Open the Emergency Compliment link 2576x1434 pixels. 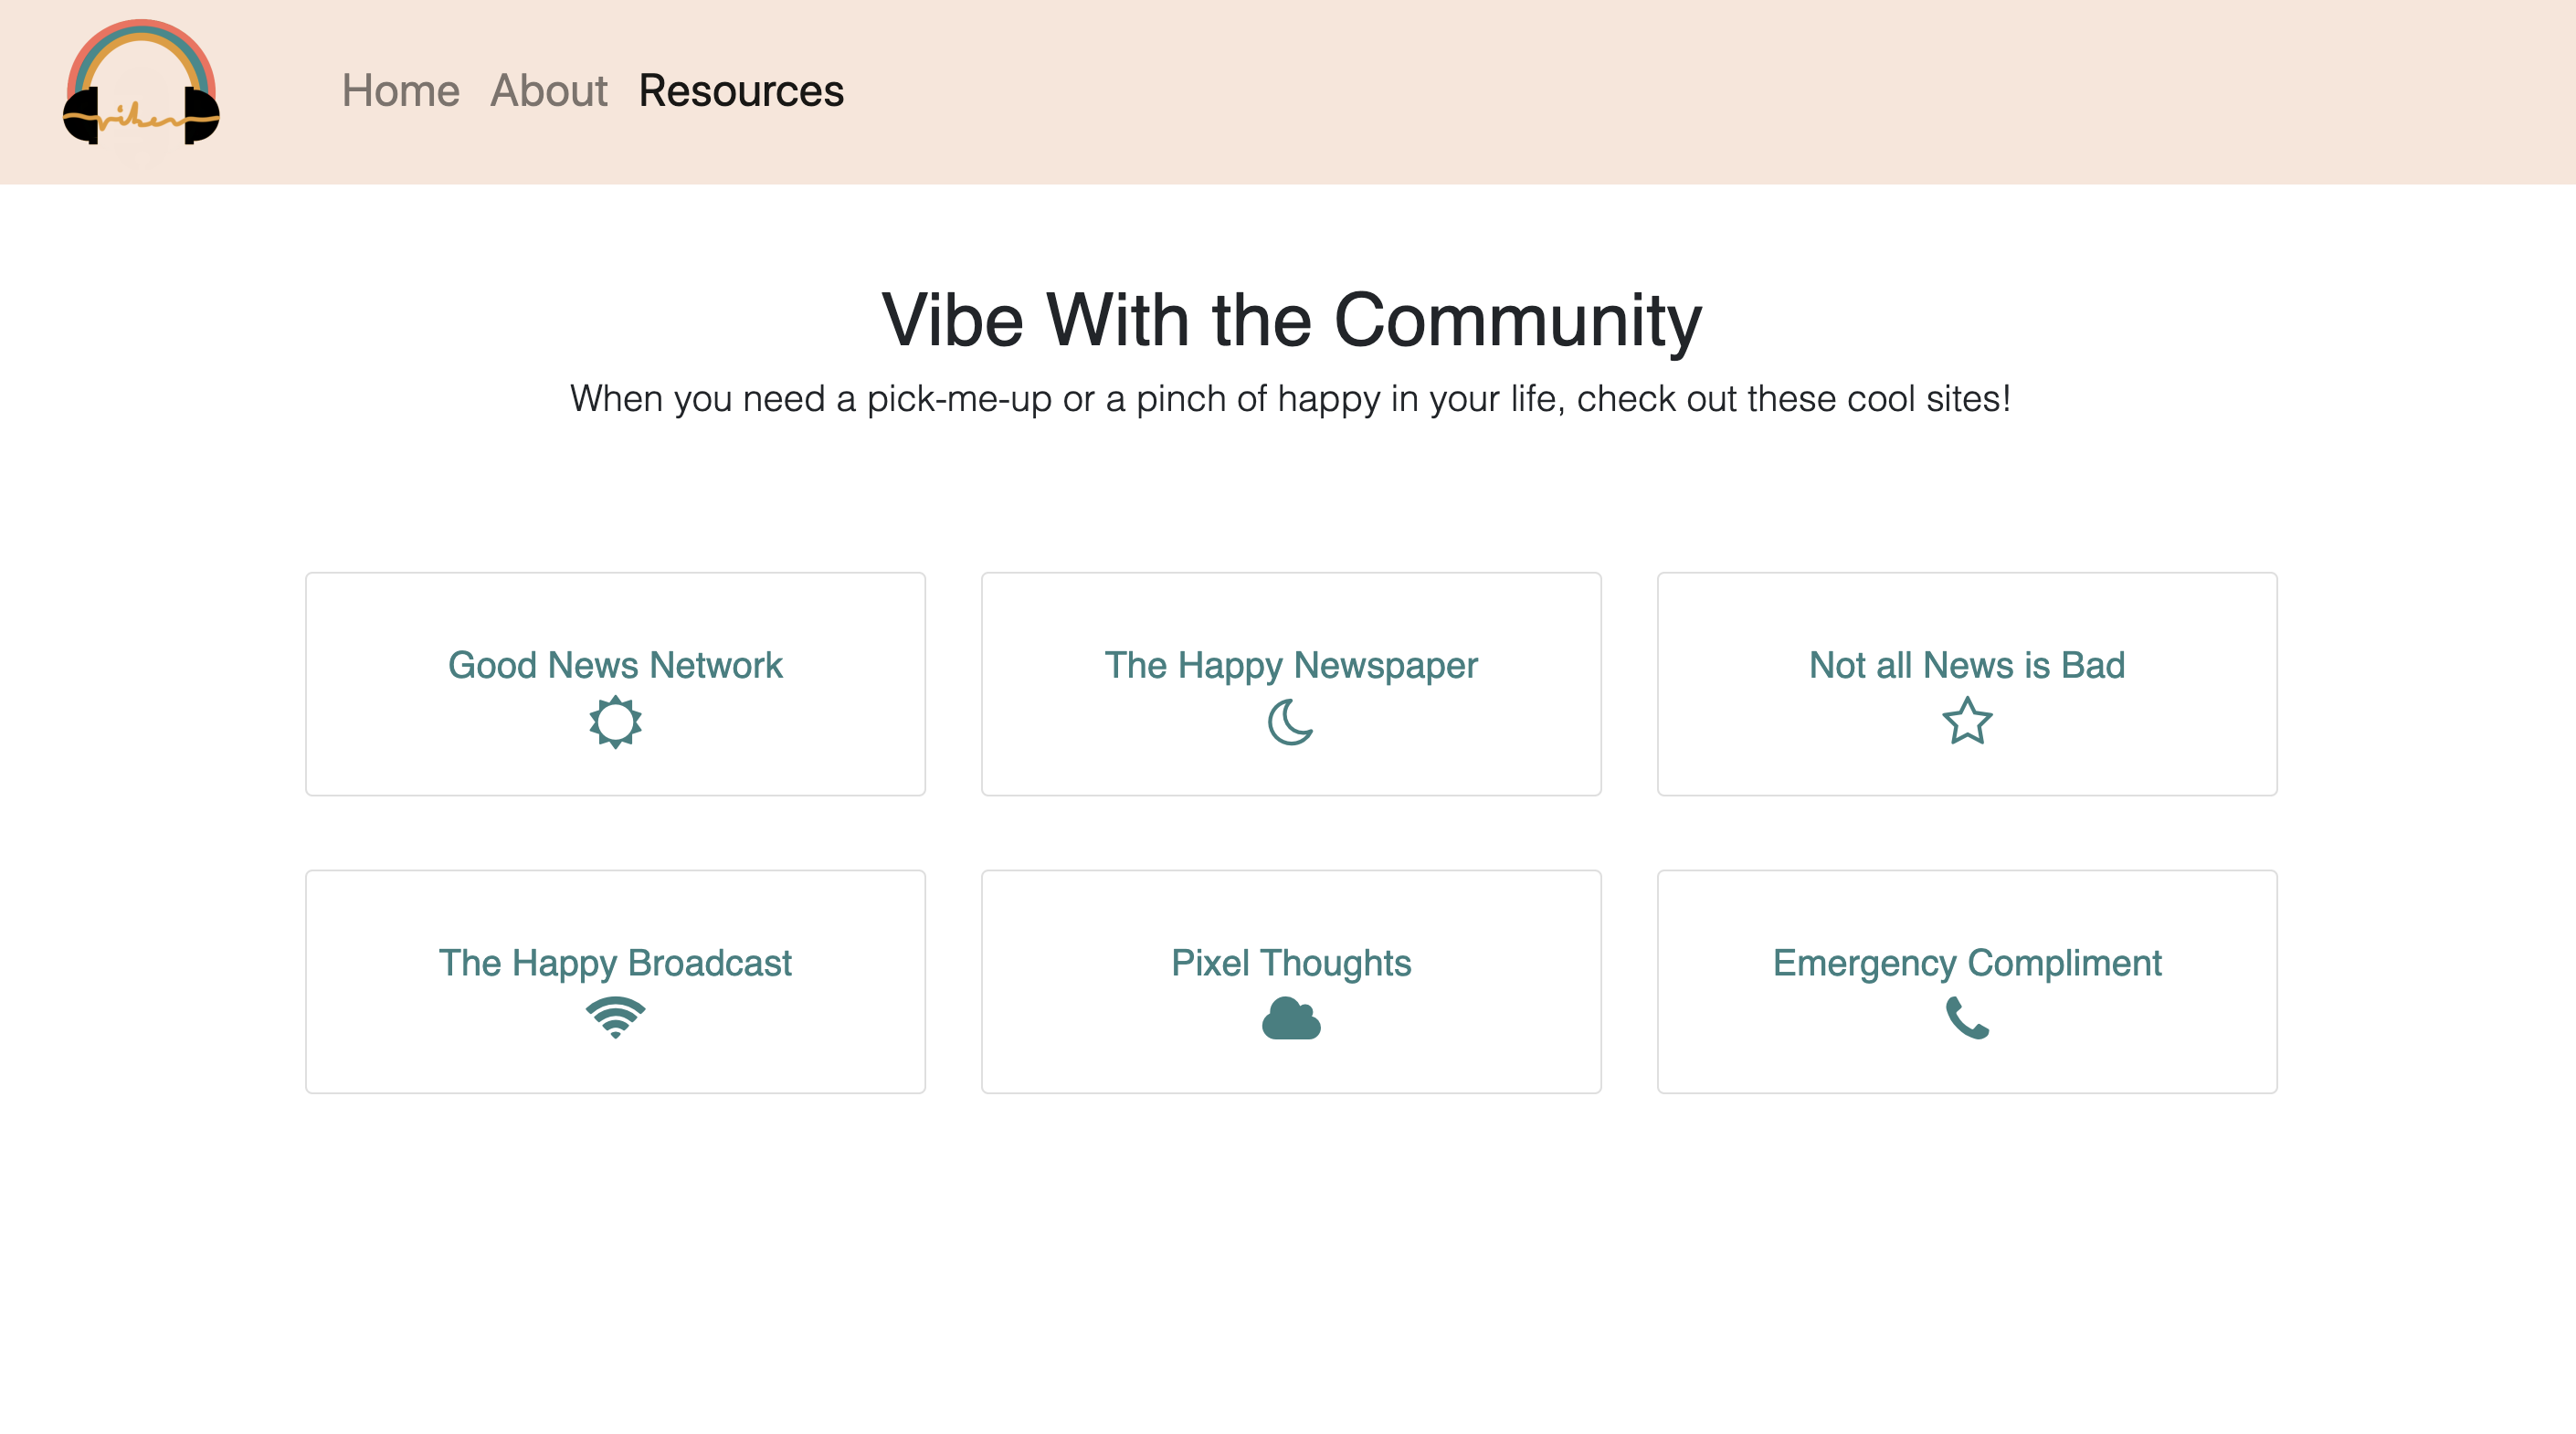pos(1966,962)
